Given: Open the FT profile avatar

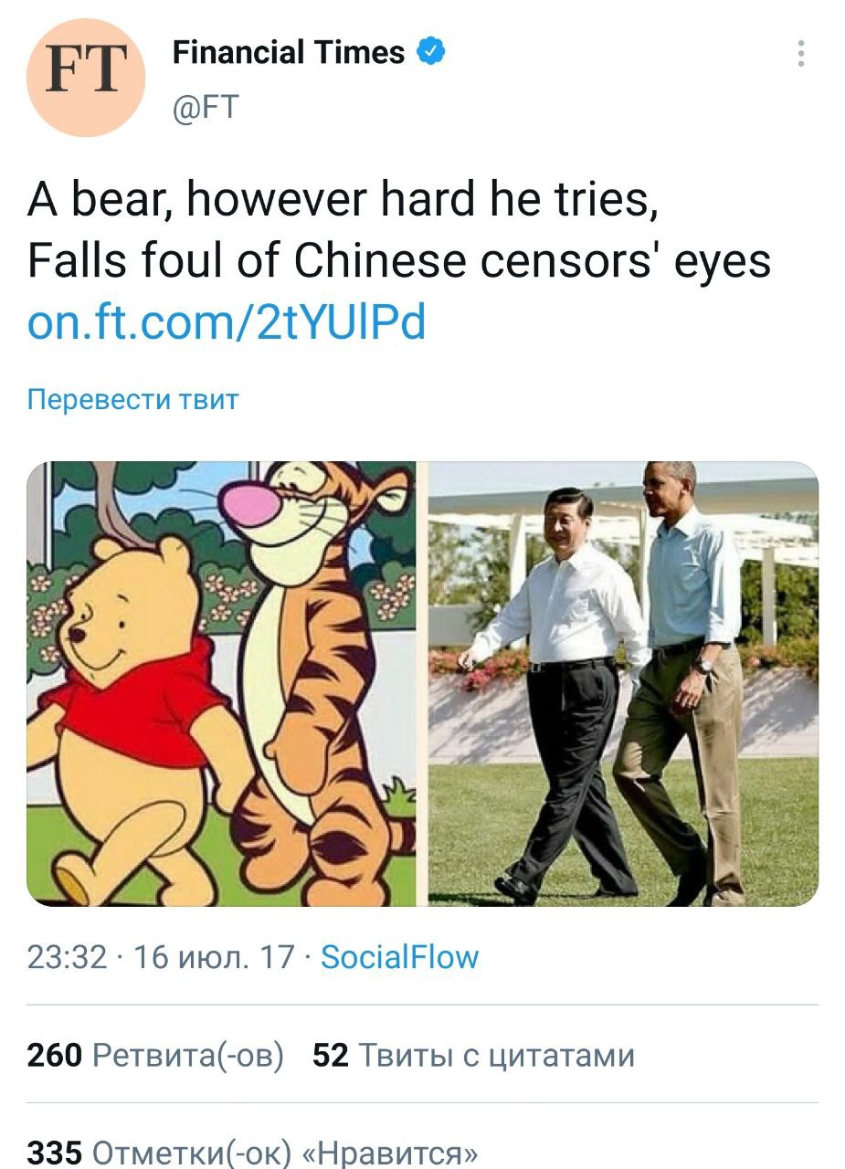Looking at the screenshot, I should tap(86, 78).
